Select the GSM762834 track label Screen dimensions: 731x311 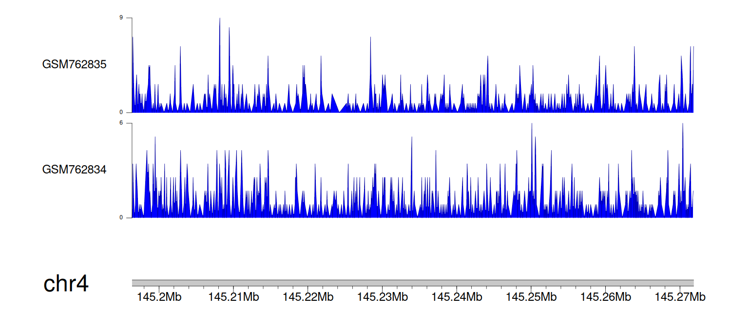[74, 170]
